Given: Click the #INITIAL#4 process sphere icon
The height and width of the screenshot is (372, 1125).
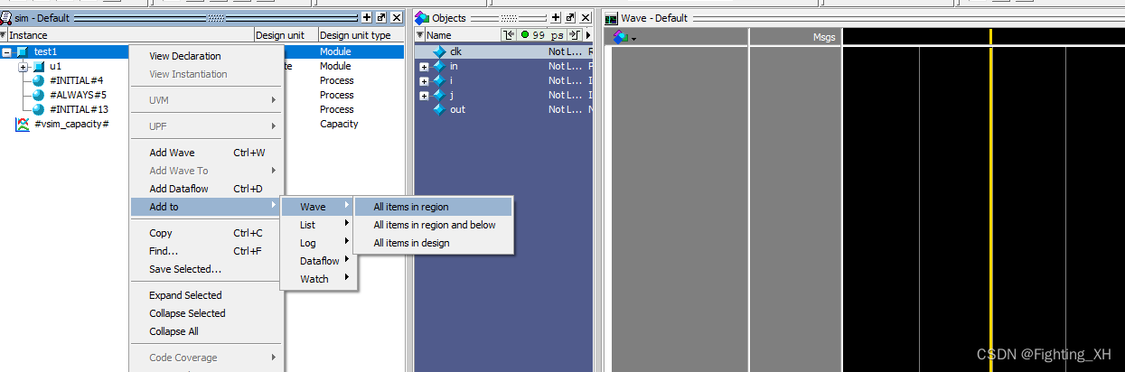Looking at the screenshot, I should click(x=39, y=80).
